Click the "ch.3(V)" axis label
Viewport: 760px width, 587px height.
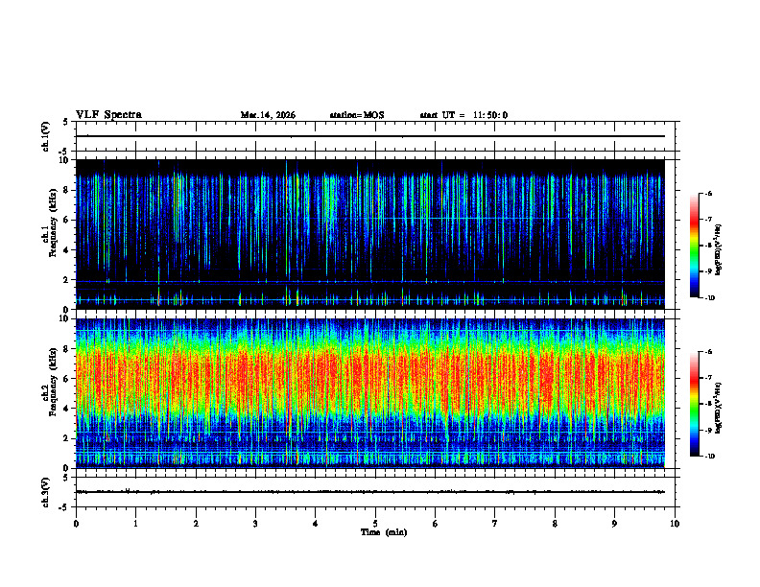[x=46, y=492]
